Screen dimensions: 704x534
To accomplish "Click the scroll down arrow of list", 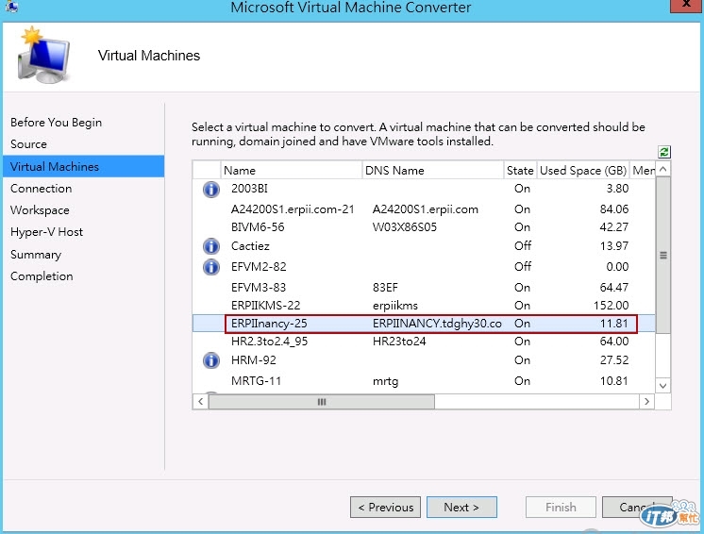I will tap(663, 386).
